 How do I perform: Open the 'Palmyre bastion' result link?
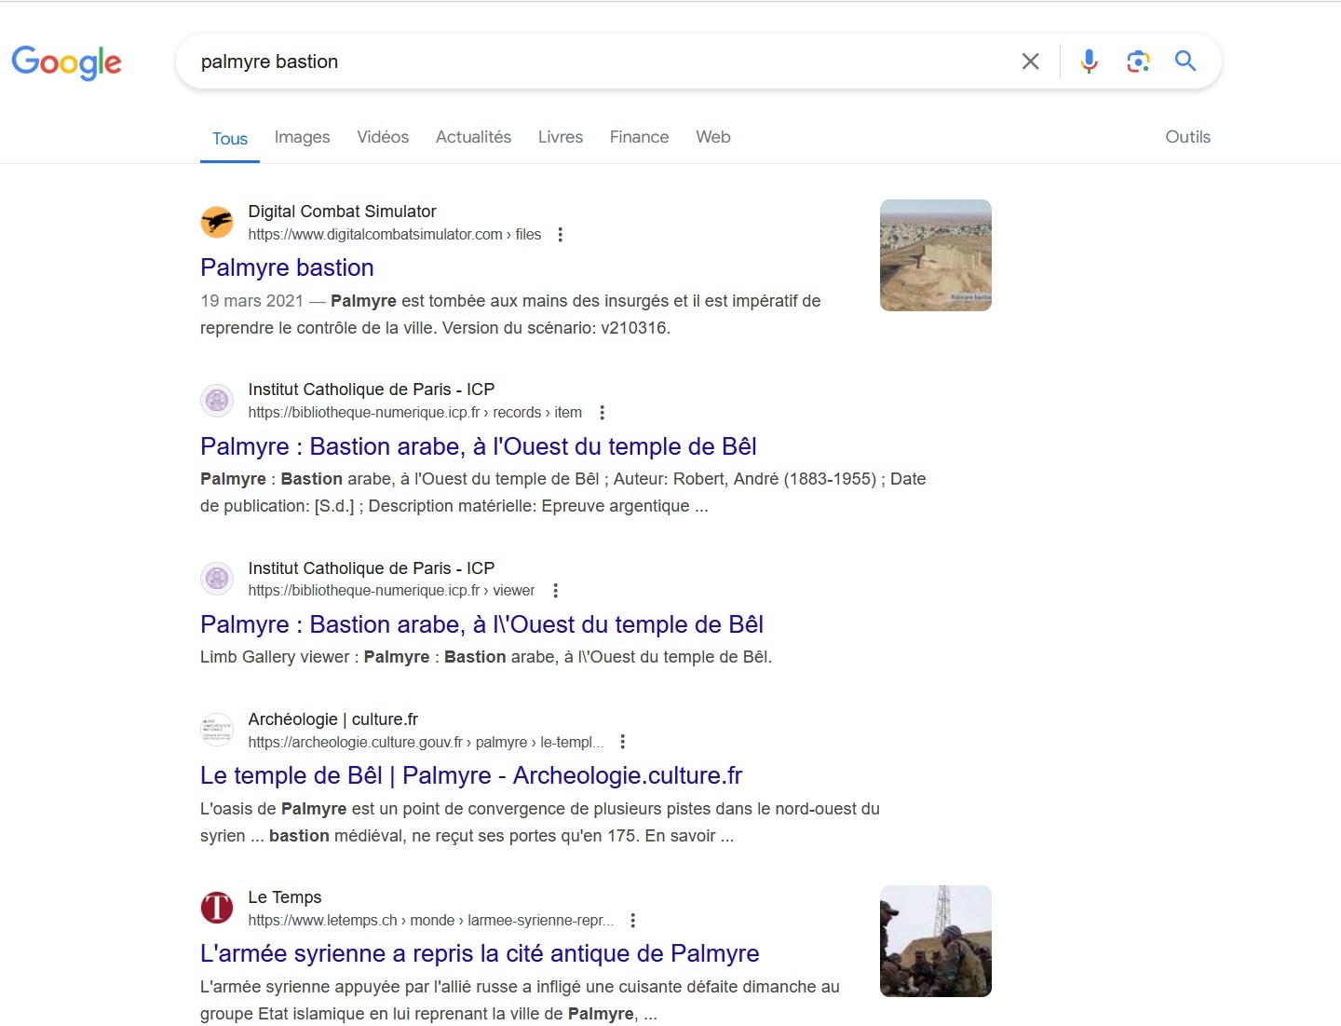point(287,267)
